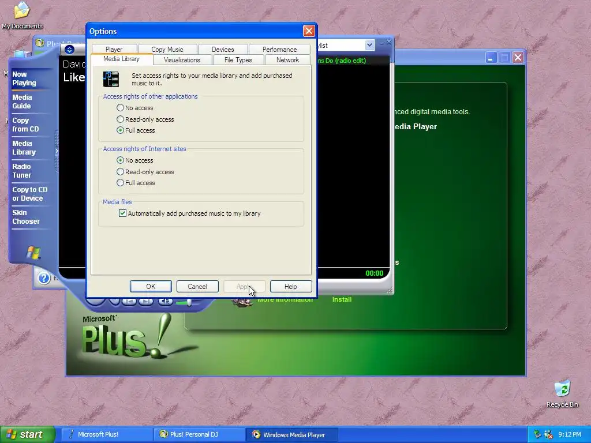Click the media library icon in Options

pyautogui.click(x=111, y=78)
